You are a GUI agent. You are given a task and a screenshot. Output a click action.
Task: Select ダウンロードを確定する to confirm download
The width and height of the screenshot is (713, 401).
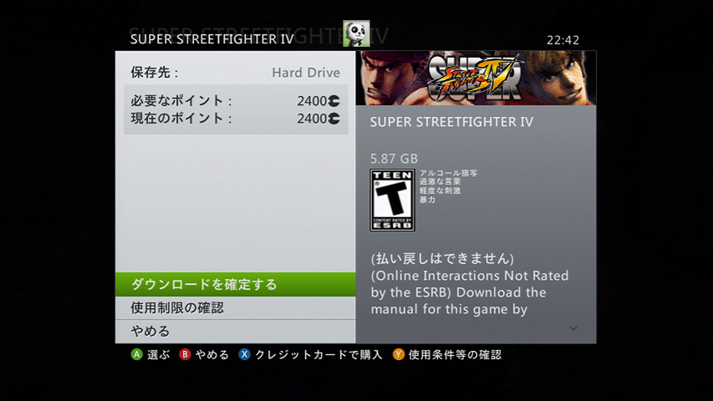tap(236, 284)
